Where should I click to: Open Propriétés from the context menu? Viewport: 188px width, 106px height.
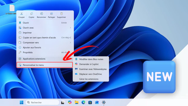click(45, 52)
